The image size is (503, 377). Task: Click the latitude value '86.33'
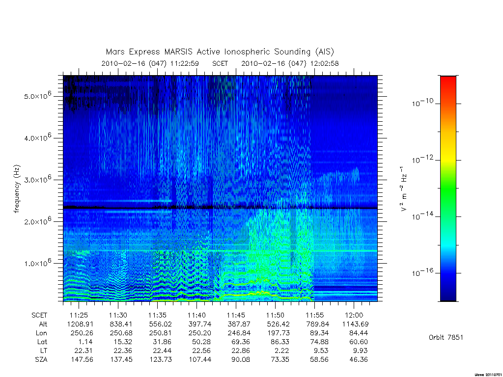(280, 342)
